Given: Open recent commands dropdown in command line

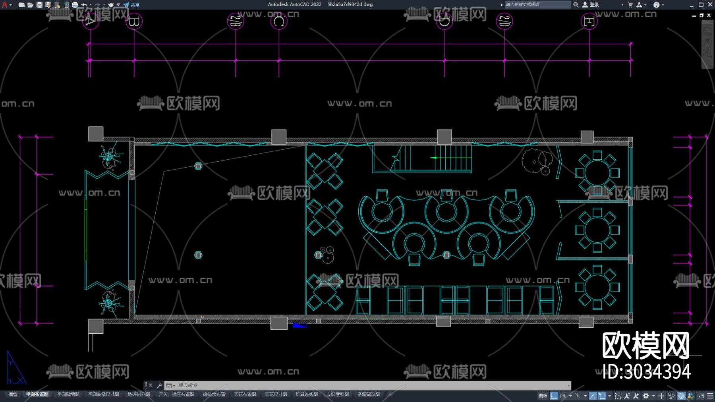Looking at the screenshot, I should [x=170, y=385].
